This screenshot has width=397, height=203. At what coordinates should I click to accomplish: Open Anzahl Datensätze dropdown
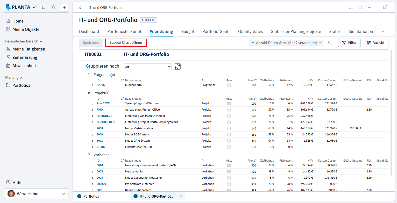click(x=286, y=43)
